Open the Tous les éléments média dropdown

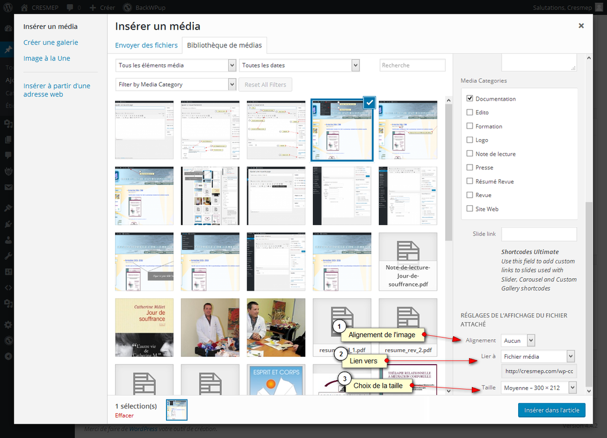pyautogui.click(x=175, y=65)
